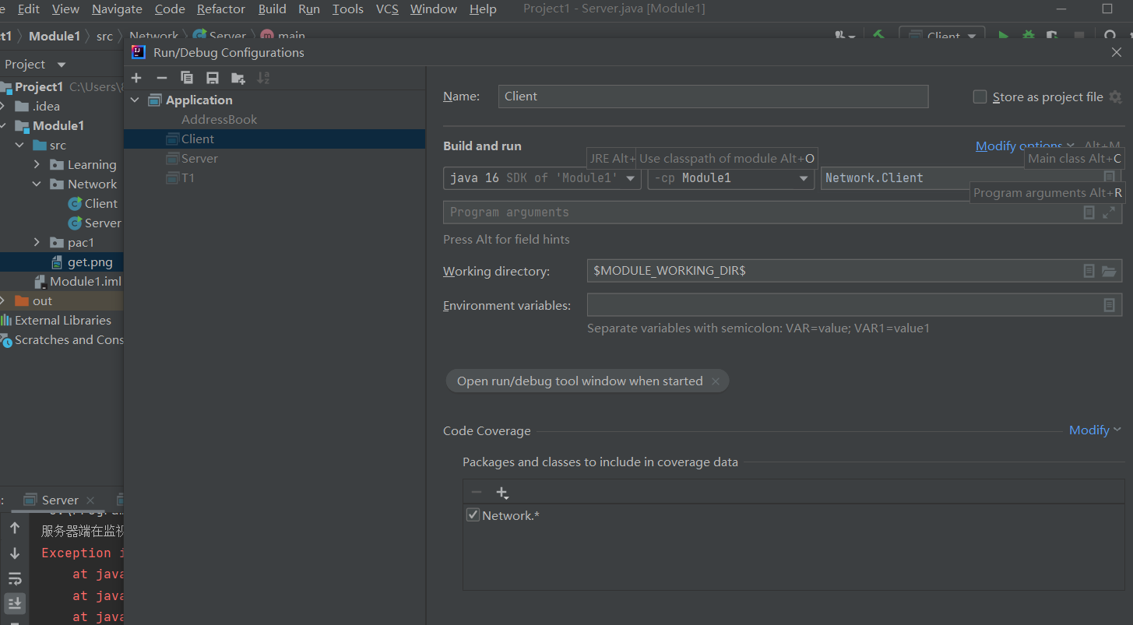Open the '-cp Module1' classpath dropdown
The image size is (1133, 625).
[x=803, y=177]
